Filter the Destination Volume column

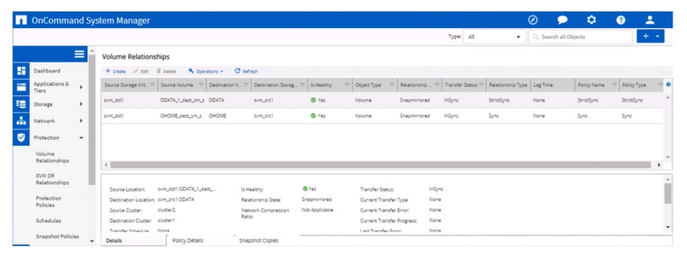[246, 85]
